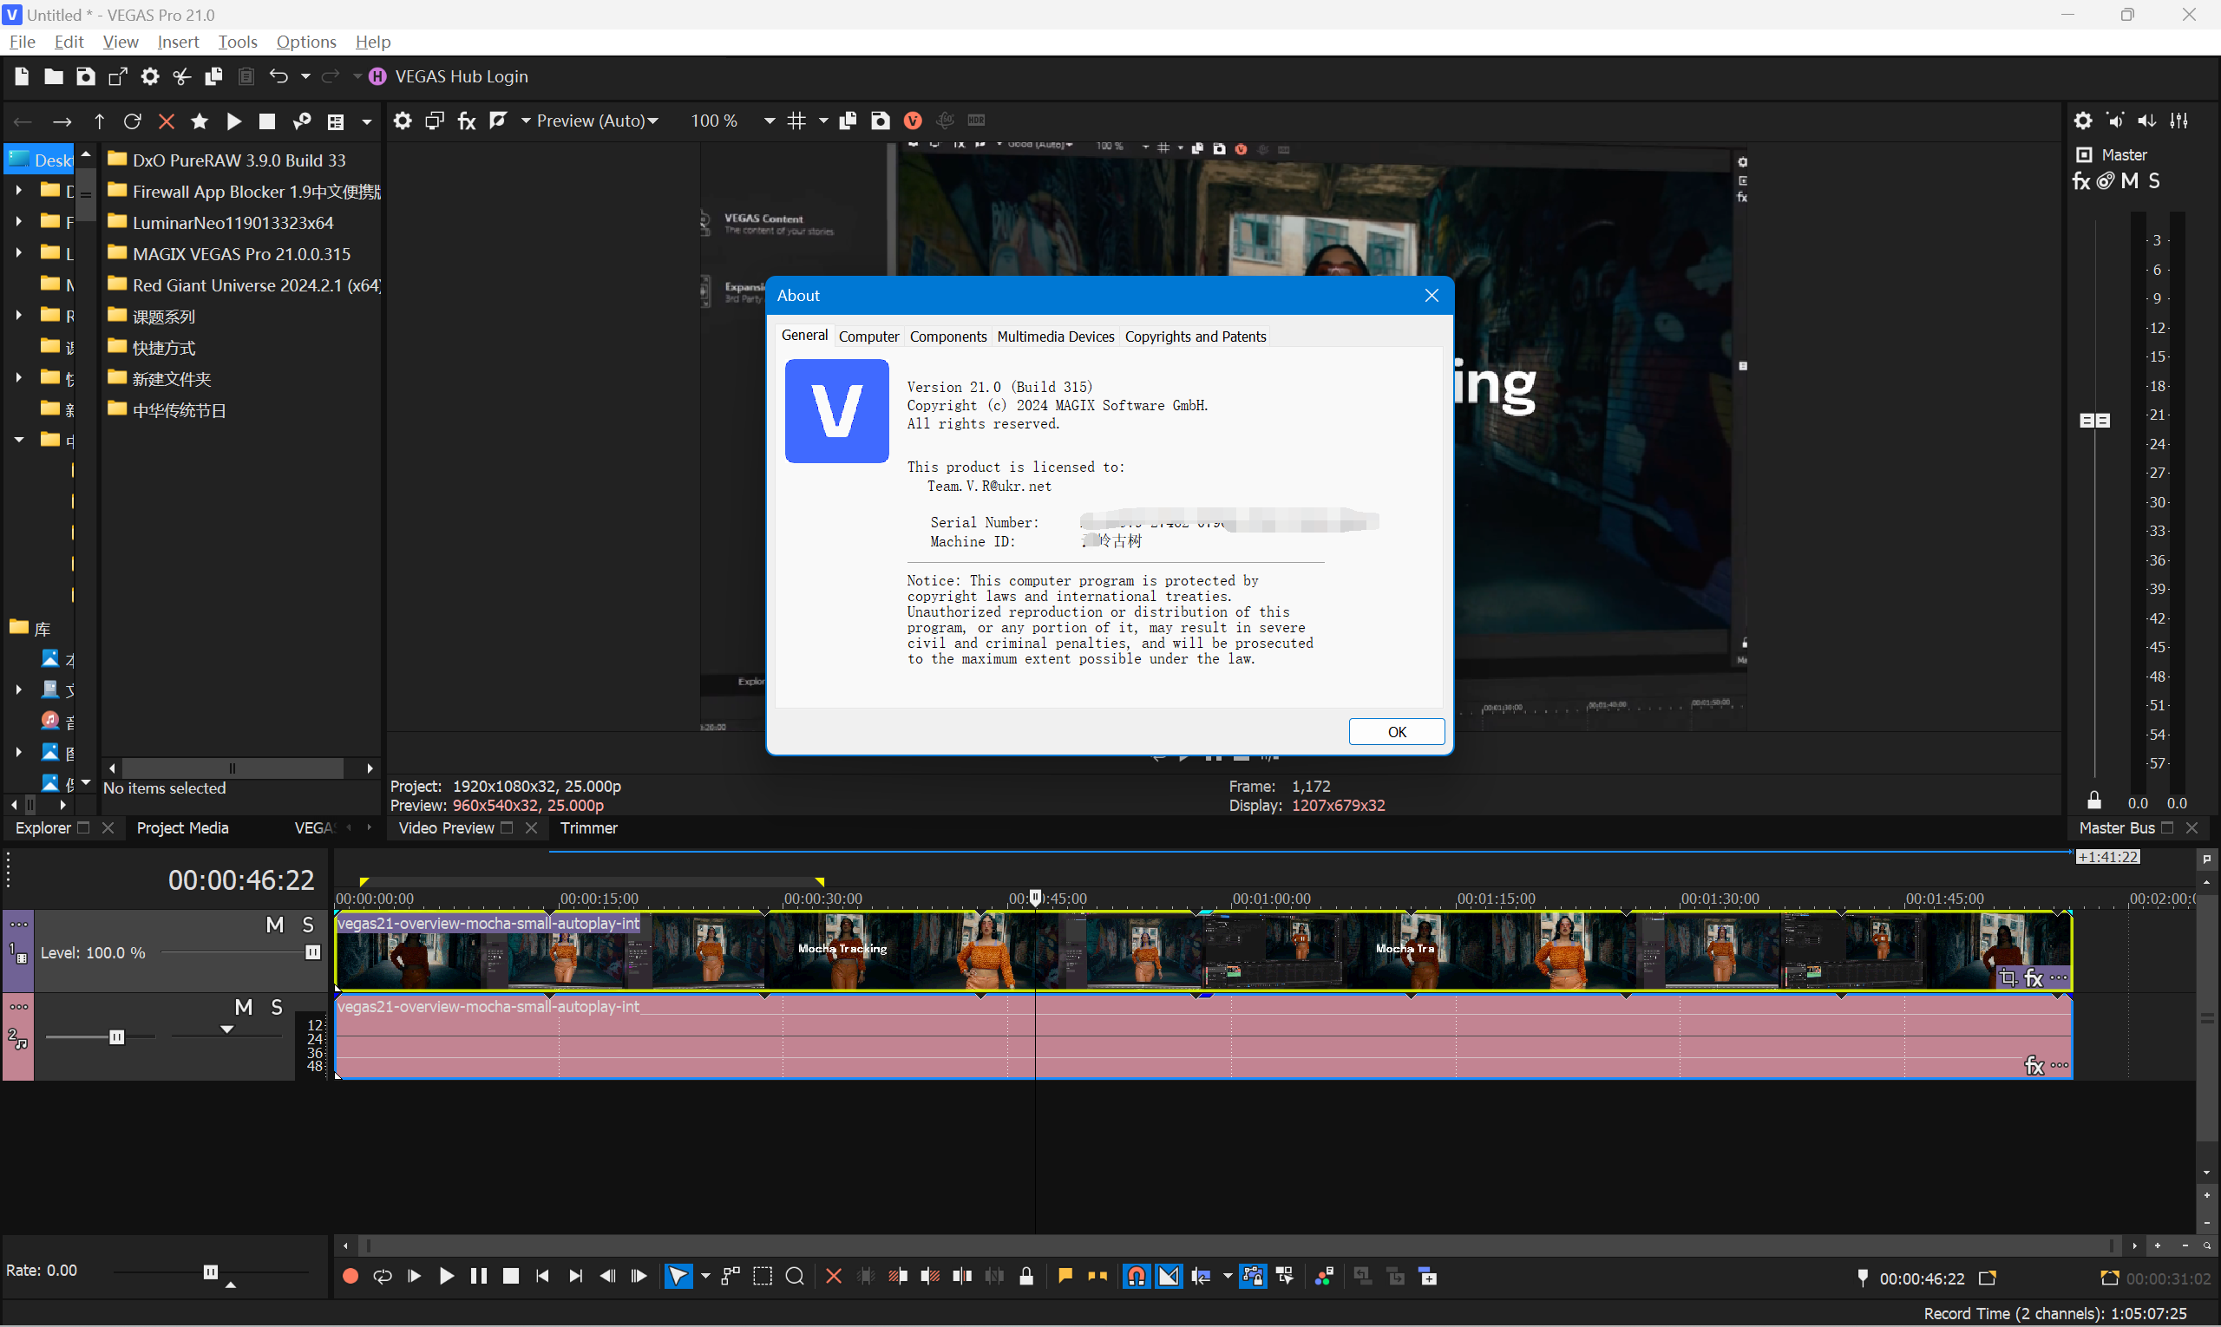Image resolution: width=2221 pixels, height=1327 pixels.
Task: Open Project Properties gear icon in main toolbar
Action: point(149,77)
